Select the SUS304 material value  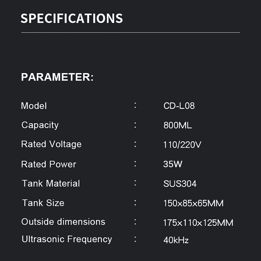pyautogui.click(x=180, y=184)
